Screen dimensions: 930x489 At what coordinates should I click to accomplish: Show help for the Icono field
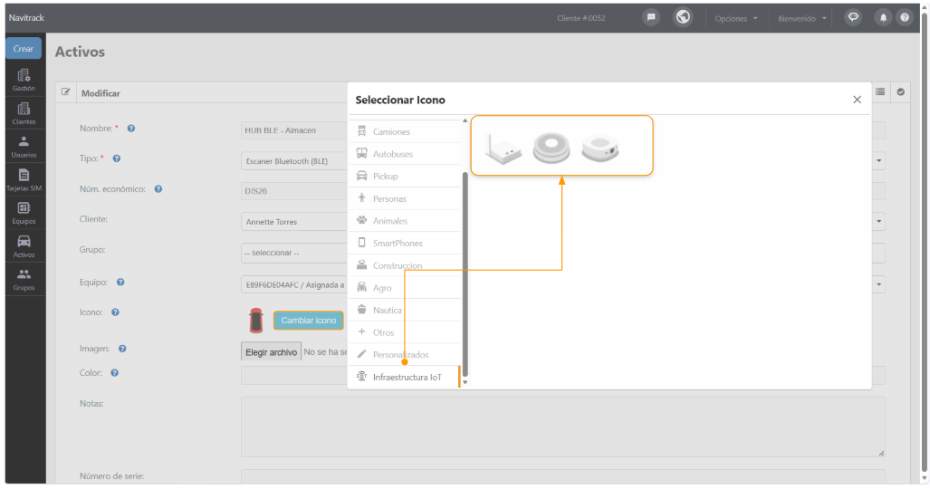116,312
